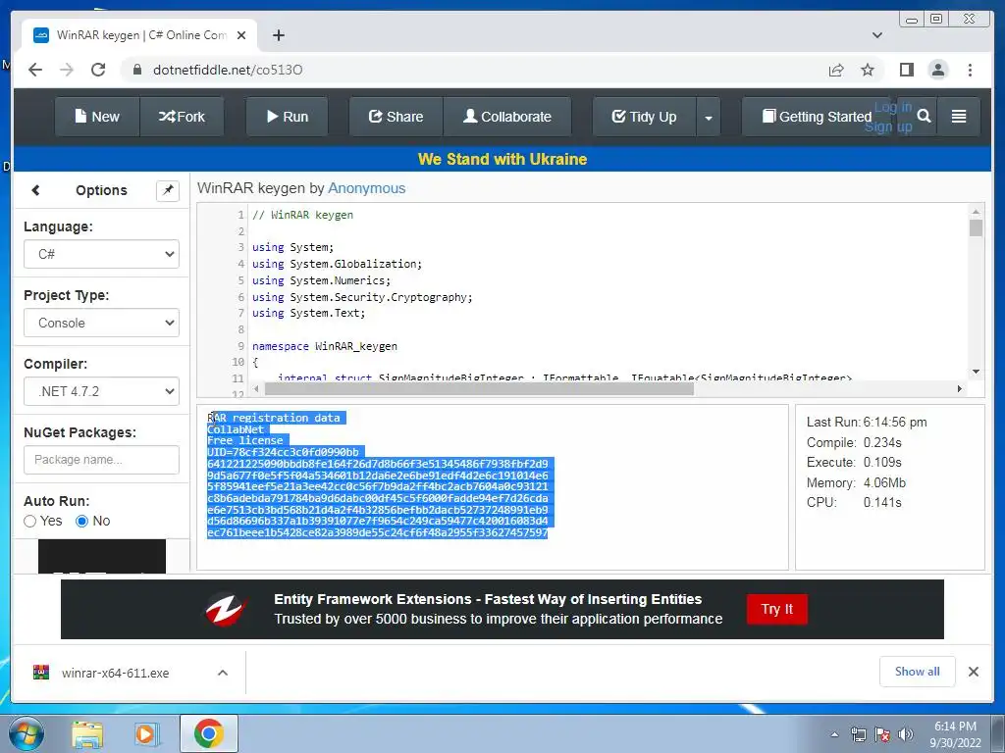This screenshot has height=753, width=1005.
Task: Go back in browser
Action: (35, 70)
